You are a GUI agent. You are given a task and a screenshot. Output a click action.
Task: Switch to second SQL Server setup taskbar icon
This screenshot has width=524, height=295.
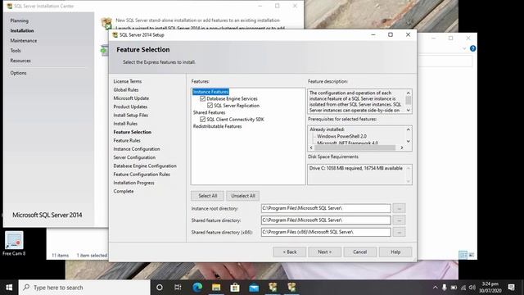point(291,288)
